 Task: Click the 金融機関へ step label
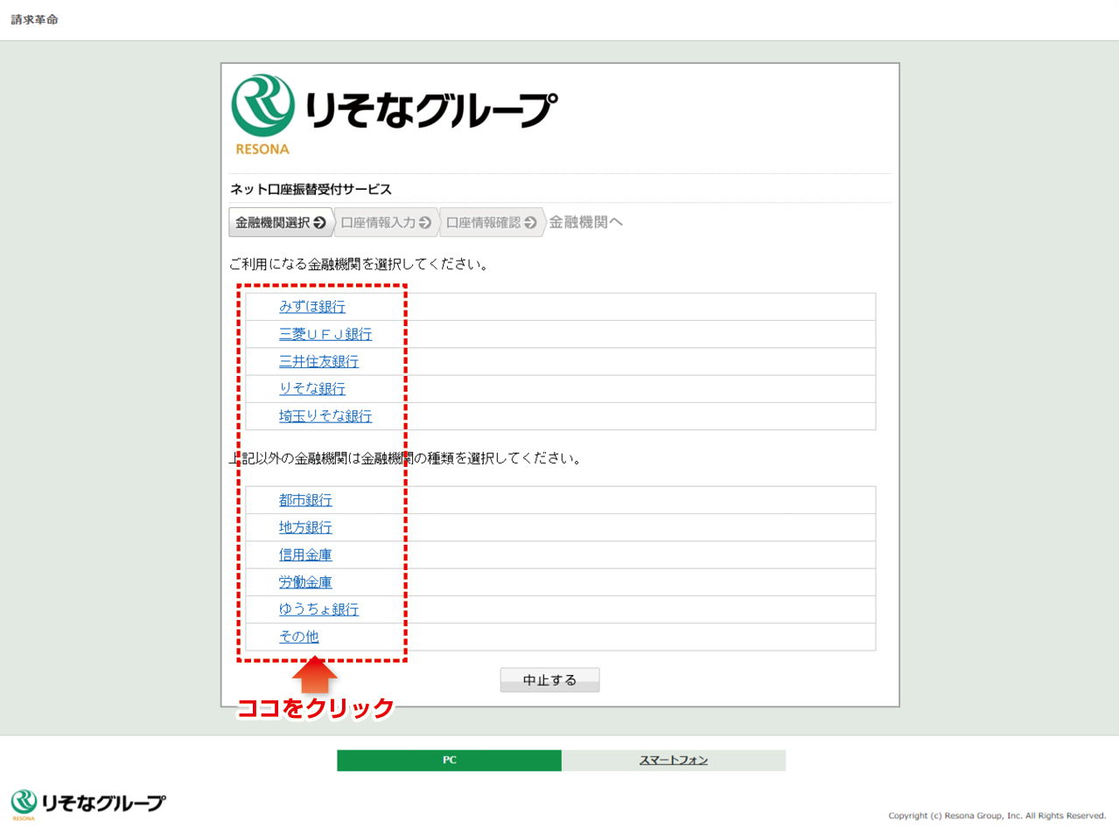(x=586, y=222)
